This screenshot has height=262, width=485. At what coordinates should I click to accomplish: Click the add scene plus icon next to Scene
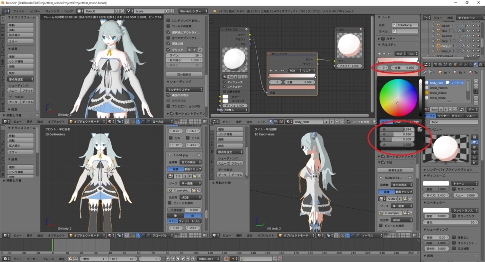point(166,11)
